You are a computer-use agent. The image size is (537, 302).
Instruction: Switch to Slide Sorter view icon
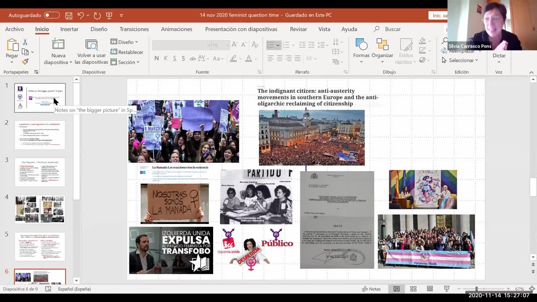click(x=413, y=289)
